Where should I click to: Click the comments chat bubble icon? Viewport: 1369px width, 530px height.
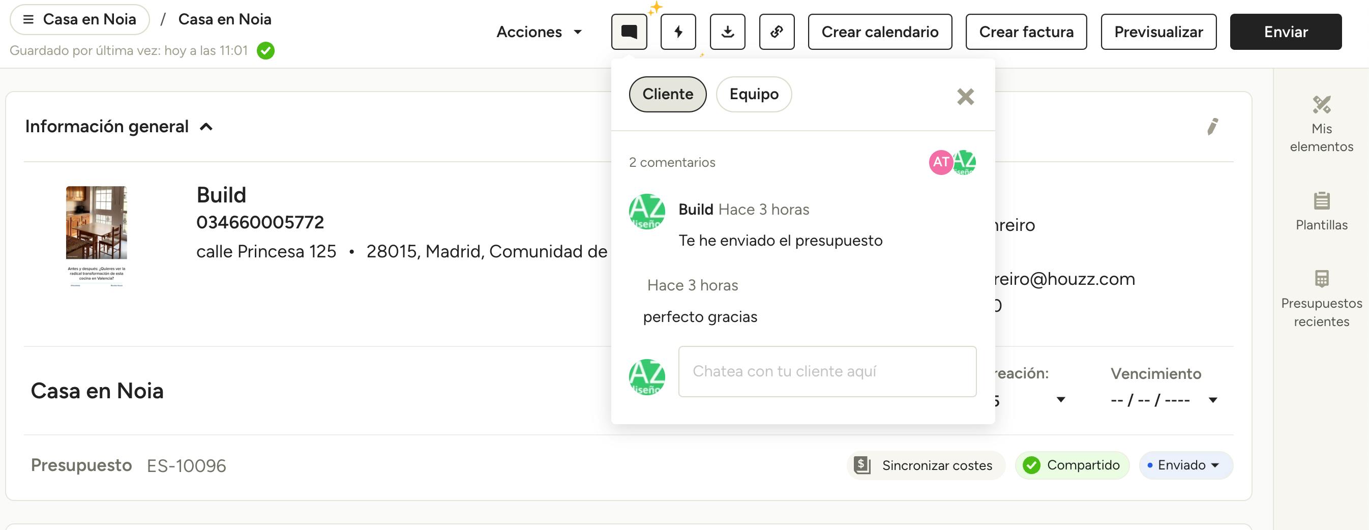[x=629, y=32]
